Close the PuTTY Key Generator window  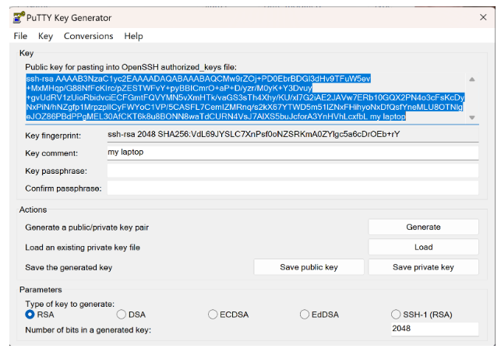pyautogui.click(x=482, y=17)
